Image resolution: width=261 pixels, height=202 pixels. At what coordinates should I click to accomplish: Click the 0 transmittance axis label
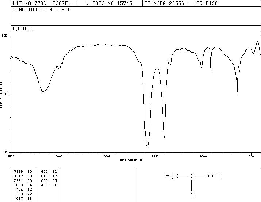pos(6,152)
